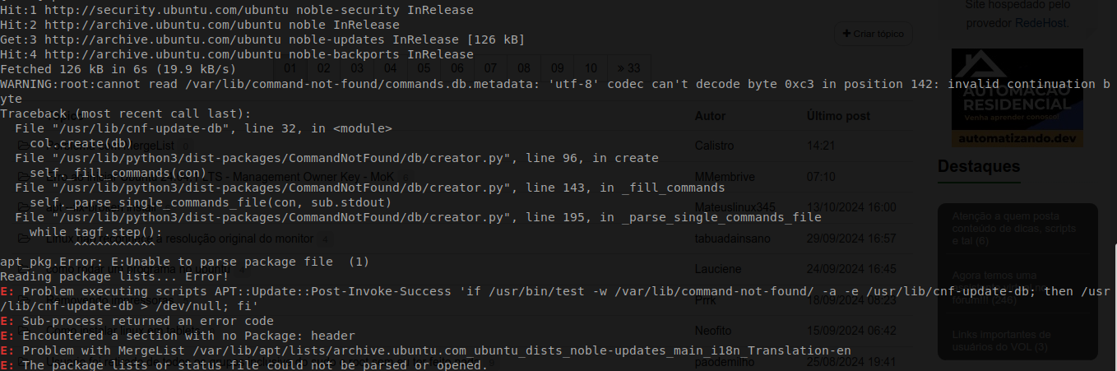Open the RedeHost provider link
The image size is (1117, 371).
[x=1040, y=23]
